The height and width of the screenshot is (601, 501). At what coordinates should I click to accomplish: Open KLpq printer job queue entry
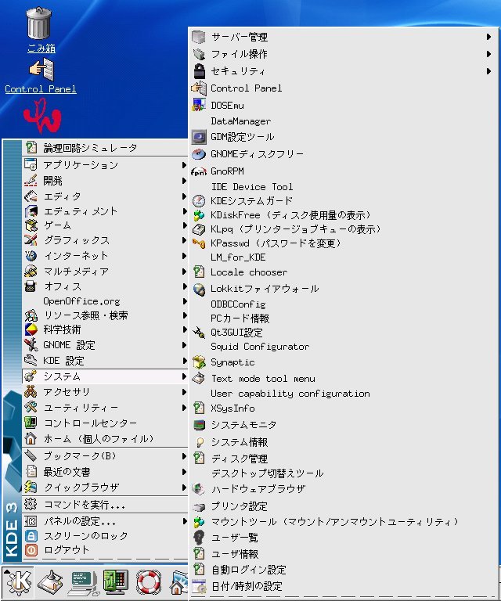pos(344,229)
